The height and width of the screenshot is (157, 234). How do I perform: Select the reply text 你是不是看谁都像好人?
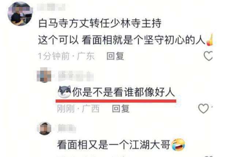(124, 92)
